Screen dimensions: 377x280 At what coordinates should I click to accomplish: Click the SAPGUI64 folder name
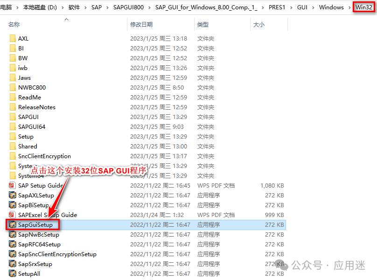coord(32,127)
